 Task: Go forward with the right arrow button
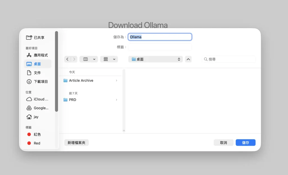coord(74,59)
